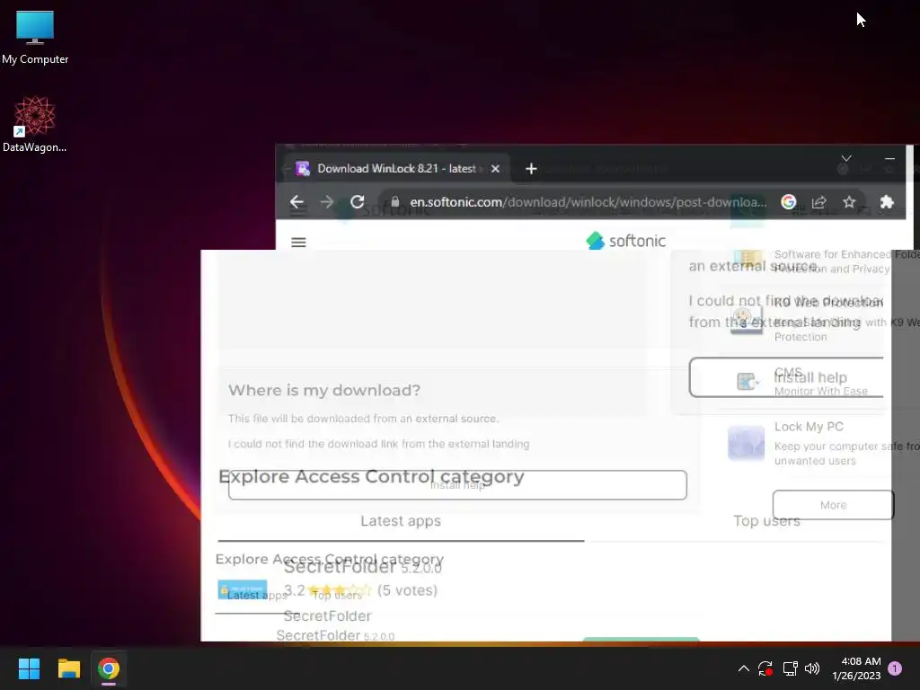Close the Download WinLock 8.21 tab
Screen dimensions: 920x690
[x=495, y=169]
